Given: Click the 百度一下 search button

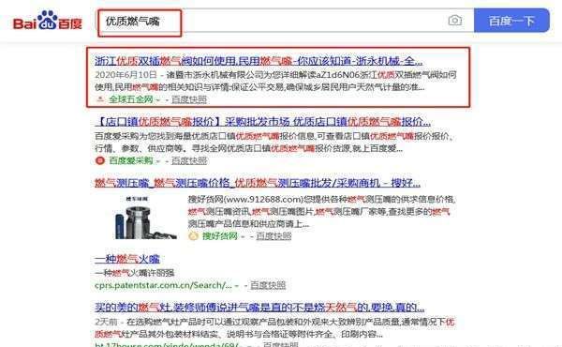Looking at the screenshot, I should [x=511, y=21].
